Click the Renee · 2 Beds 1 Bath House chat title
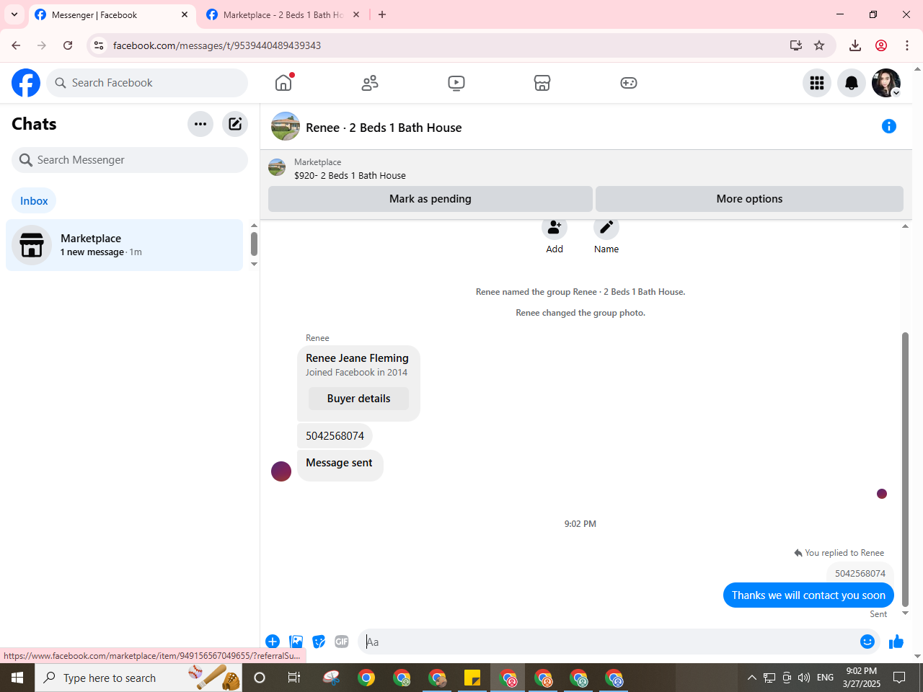The width and height of the screenshot is (923, 692). tap(384, 128)
